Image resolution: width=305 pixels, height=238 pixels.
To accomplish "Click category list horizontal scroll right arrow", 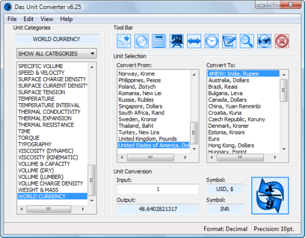I will tap(83, 209).
